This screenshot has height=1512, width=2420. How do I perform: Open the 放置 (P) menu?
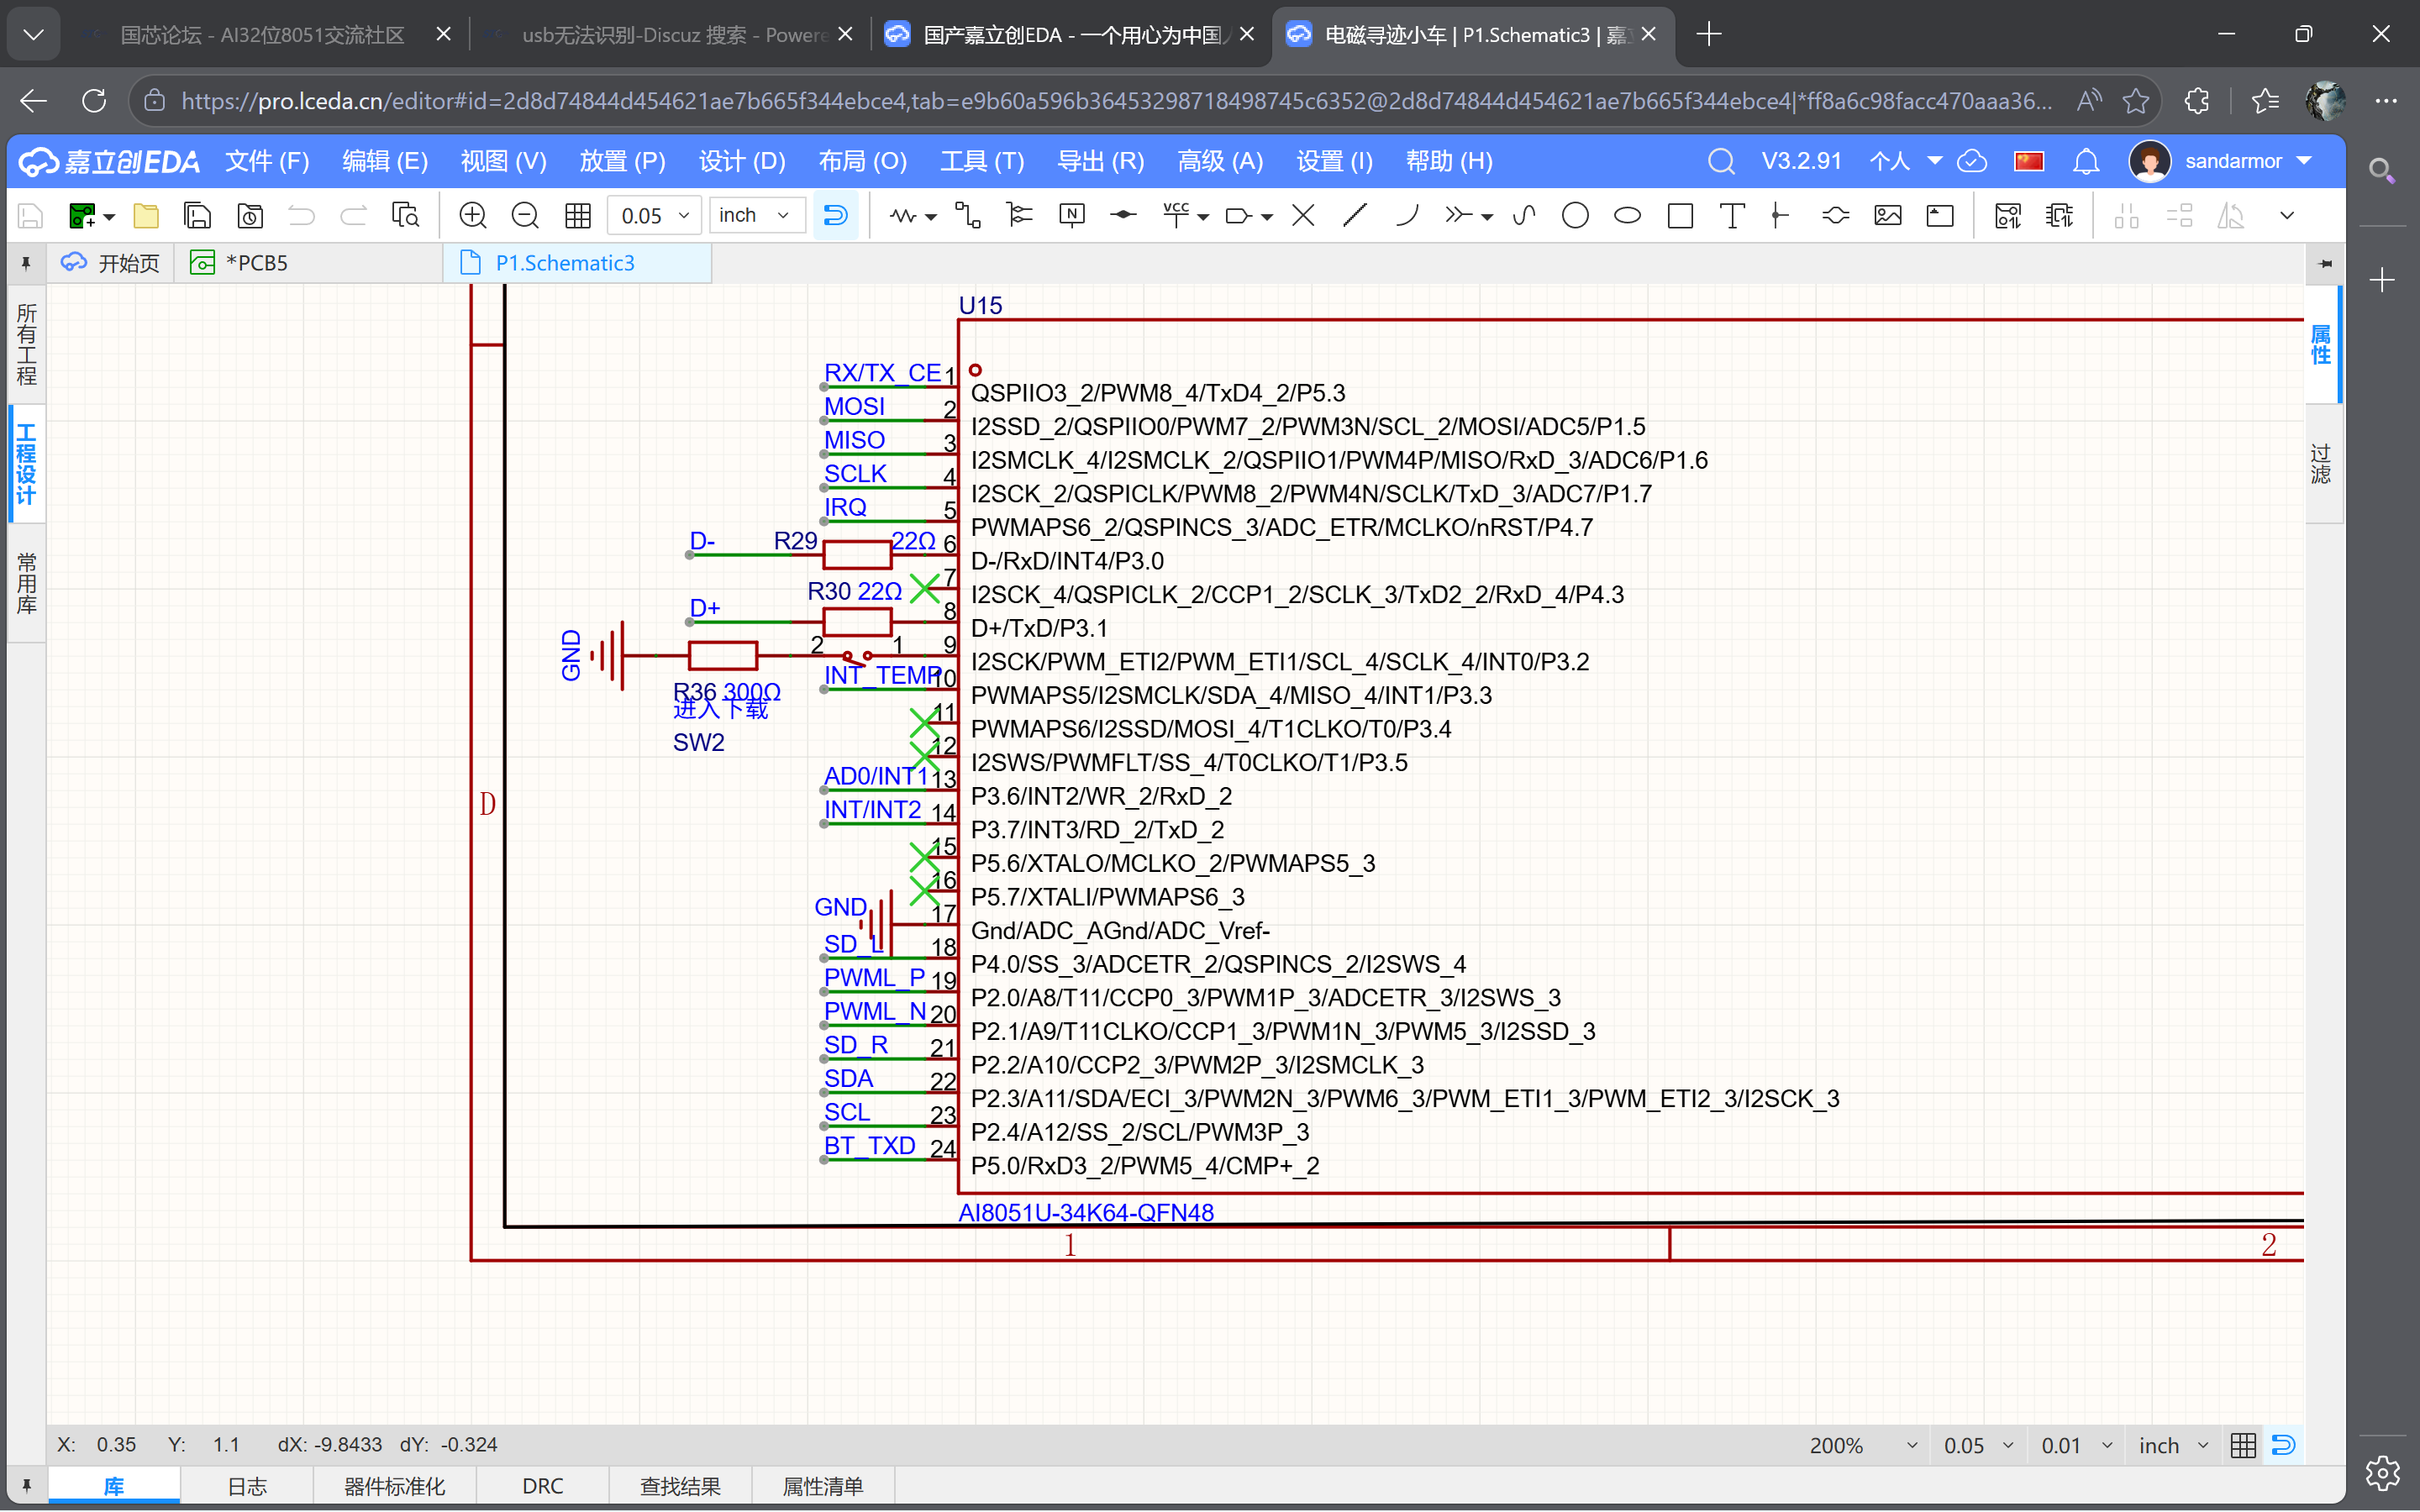coord(621,161)
